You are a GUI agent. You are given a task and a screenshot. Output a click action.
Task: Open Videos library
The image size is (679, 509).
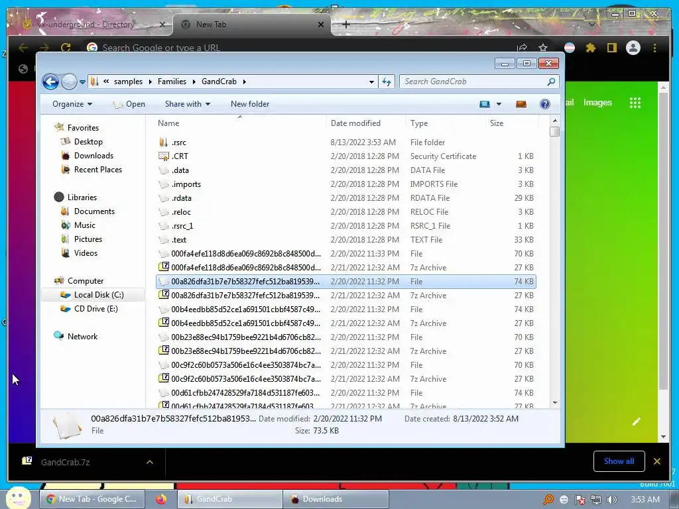86,253
